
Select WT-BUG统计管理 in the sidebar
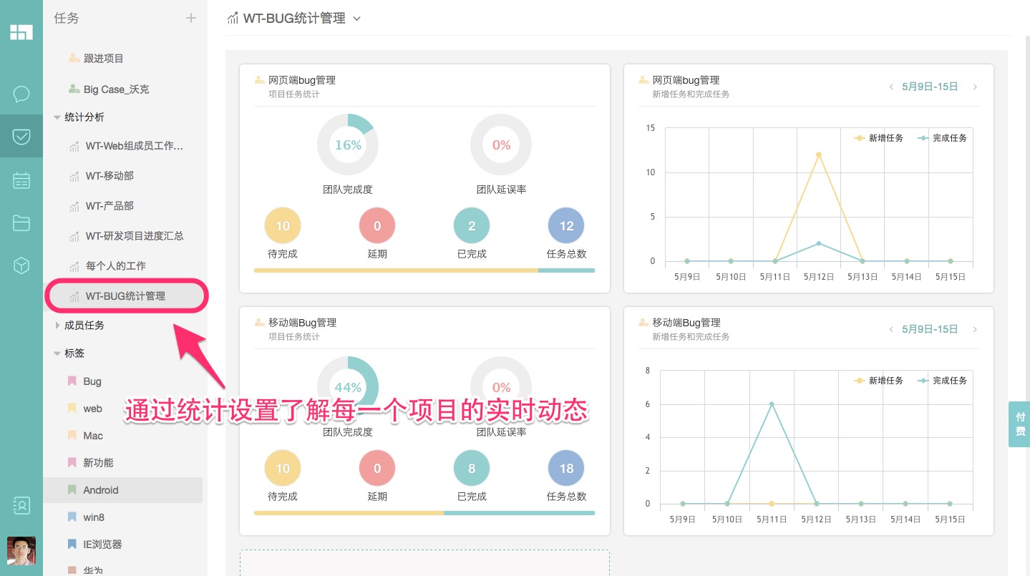pos(125,296)
